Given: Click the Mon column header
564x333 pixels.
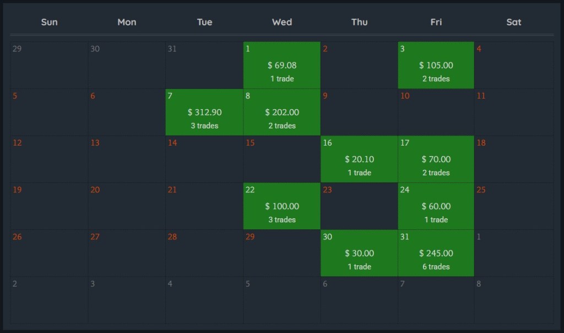Looking at the screenshot, I should click(x=127, y=22).
